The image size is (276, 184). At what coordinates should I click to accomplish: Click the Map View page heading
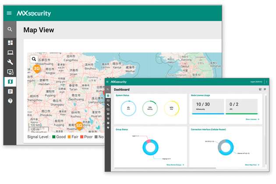click(x=39, y=30)
